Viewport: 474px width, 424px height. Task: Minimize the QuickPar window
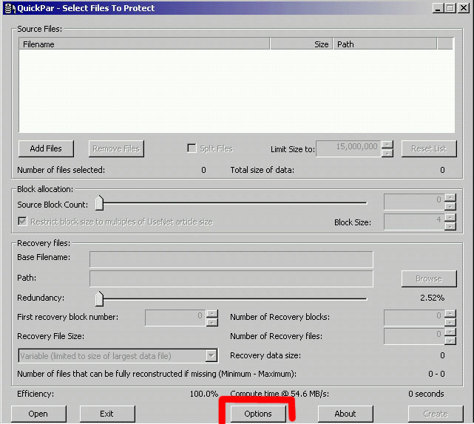click(x=438, y=8)
